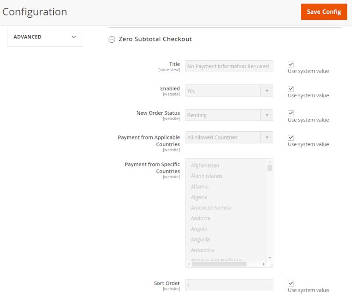Click the resize handle of the countries list

point(271,265)
